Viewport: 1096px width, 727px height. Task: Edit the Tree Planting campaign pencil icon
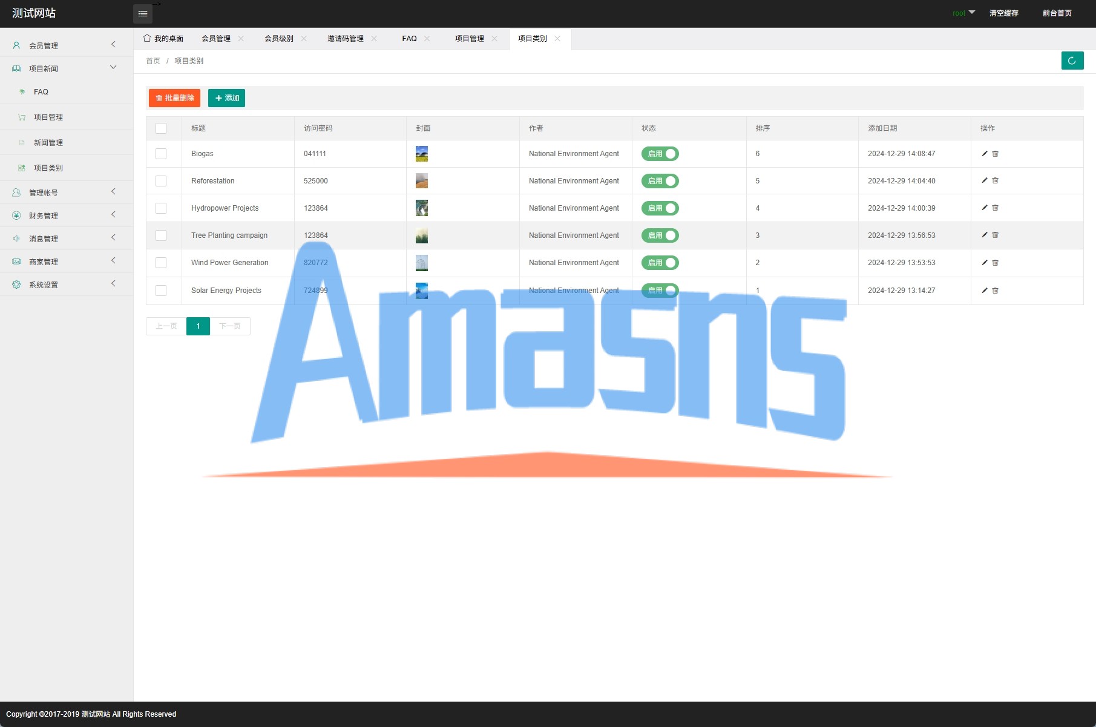(984, 235)
